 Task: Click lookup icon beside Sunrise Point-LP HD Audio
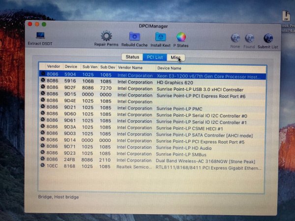pos(43,146)
